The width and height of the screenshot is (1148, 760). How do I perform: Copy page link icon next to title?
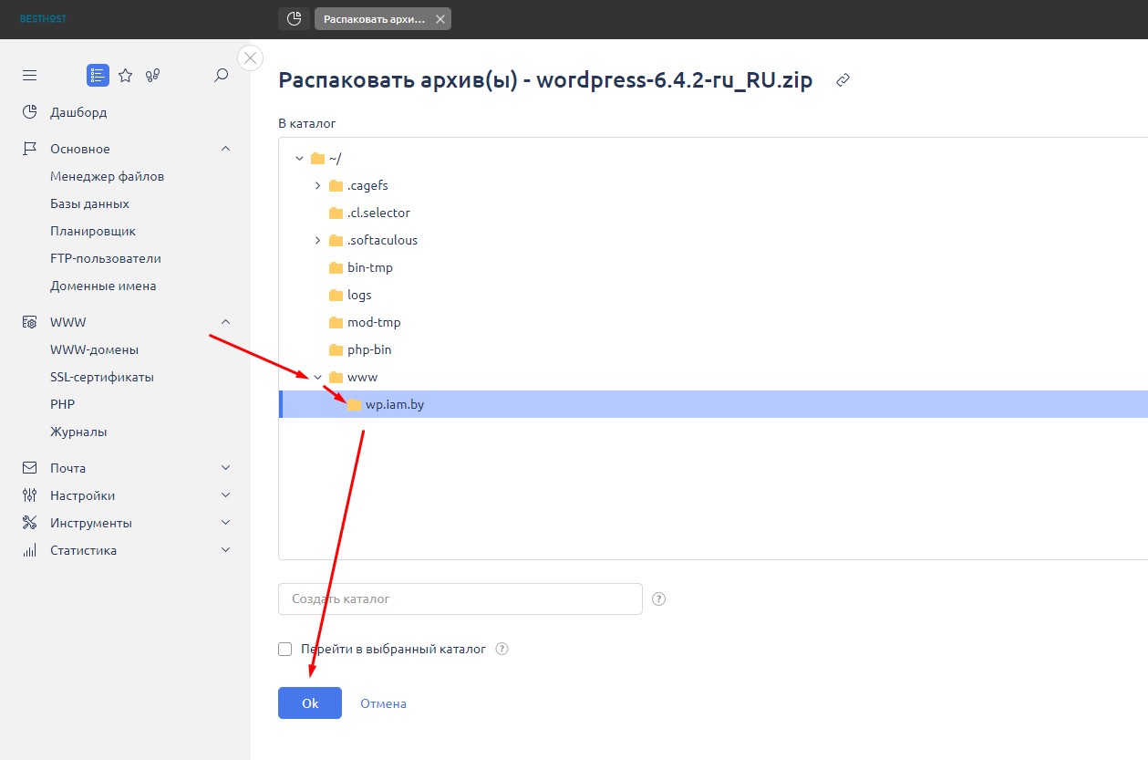click(x=843, y=80)
